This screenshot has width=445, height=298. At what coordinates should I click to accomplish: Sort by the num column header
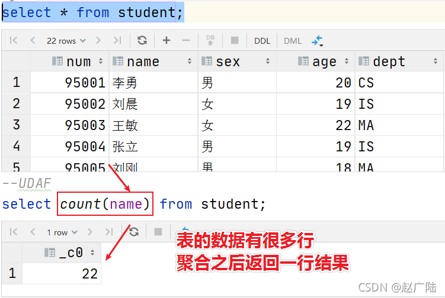pyautogui.click(x=70, y=61)
